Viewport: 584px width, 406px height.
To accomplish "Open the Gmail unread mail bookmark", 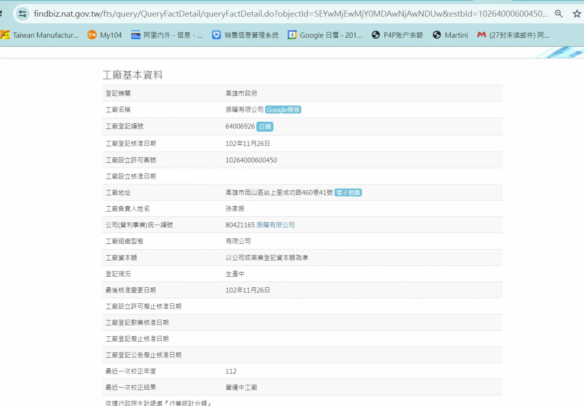I will 513,35.
